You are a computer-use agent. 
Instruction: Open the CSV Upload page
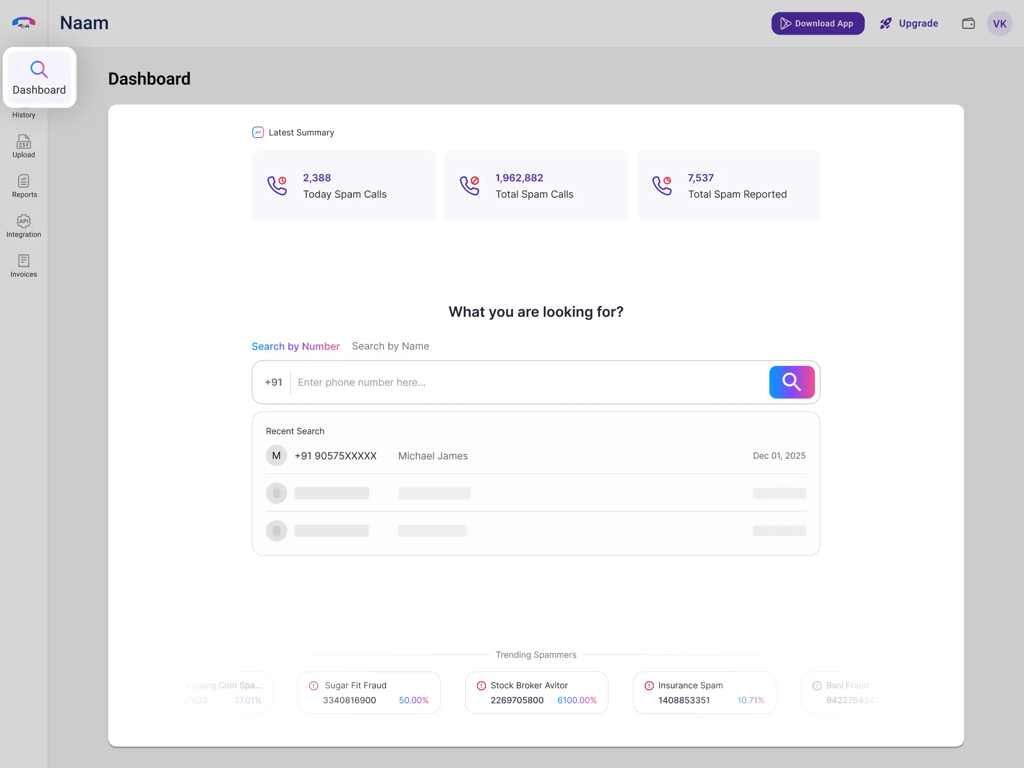[24, 146]
